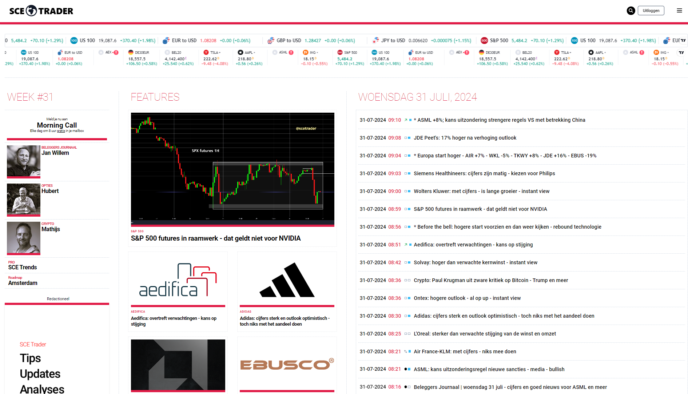The image size is (688, 394).
Task: Open the Aedifica logo article
Action: pos(178,279)
